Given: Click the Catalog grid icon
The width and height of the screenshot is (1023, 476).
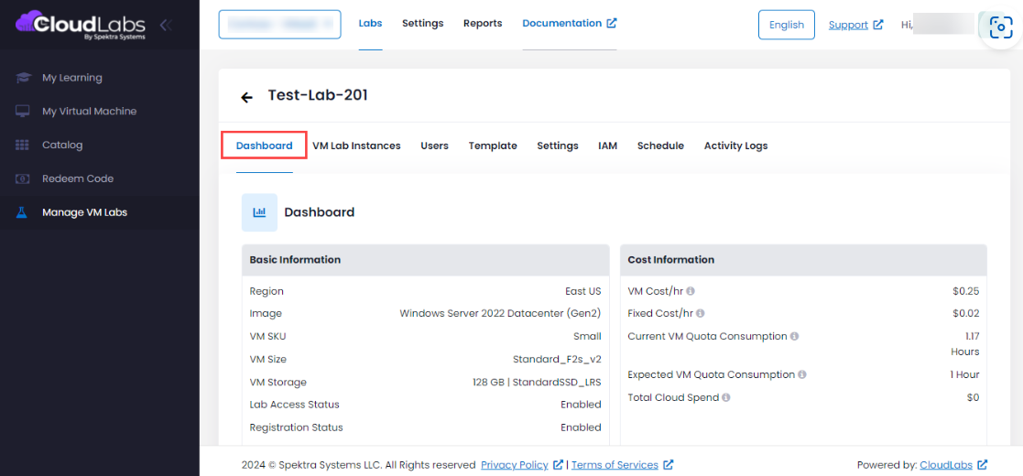Looking at the screenshot, I should [23, 145].
